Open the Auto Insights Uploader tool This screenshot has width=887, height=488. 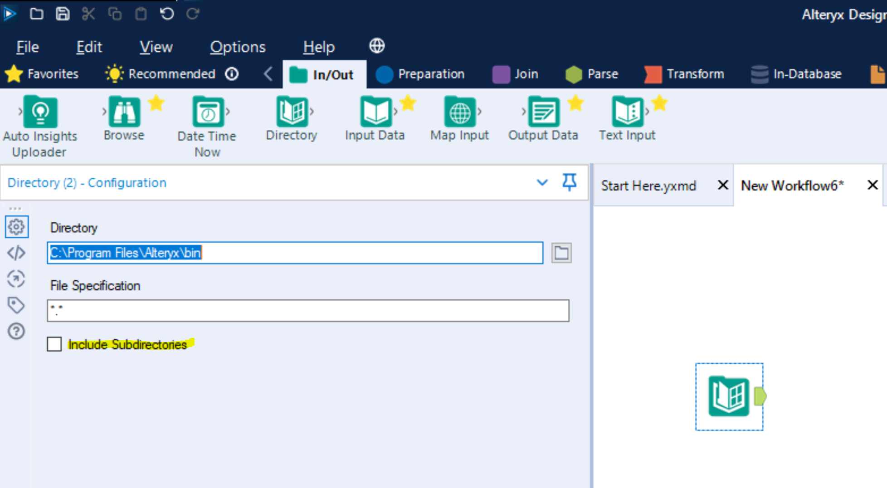(40, 112)
